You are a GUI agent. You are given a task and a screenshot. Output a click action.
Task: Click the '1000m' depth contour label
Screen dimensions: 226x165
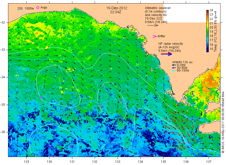pos(29,8)
